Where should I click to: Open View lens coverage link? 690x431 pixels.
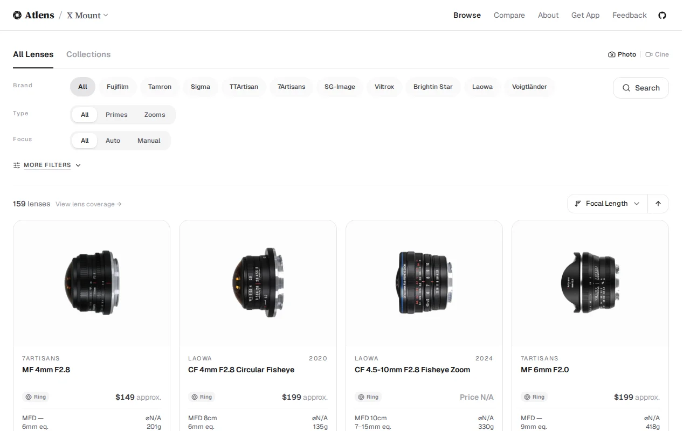click(88, 204)
